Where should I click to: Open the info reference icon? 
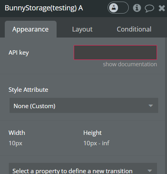pos(137,8)
